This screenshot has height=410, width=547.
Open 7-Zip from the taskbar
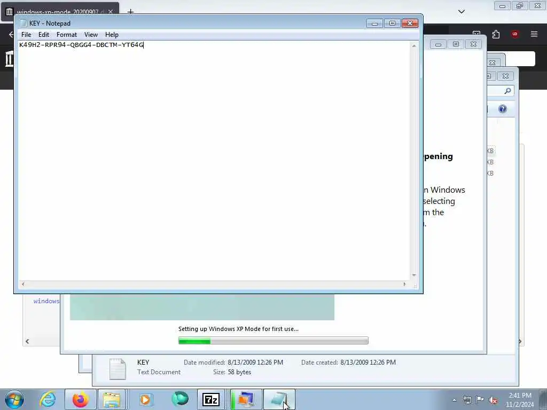[x=210, y=399]
